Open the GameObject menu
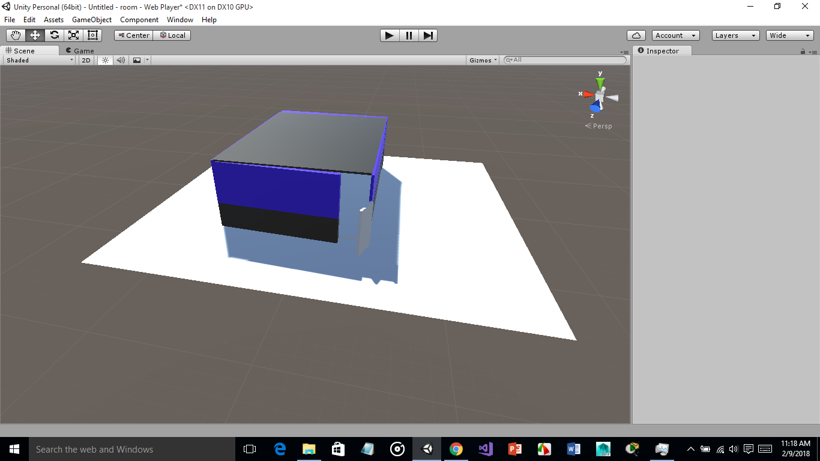Viewport: 820px width, 461px height. click(91, 20)
